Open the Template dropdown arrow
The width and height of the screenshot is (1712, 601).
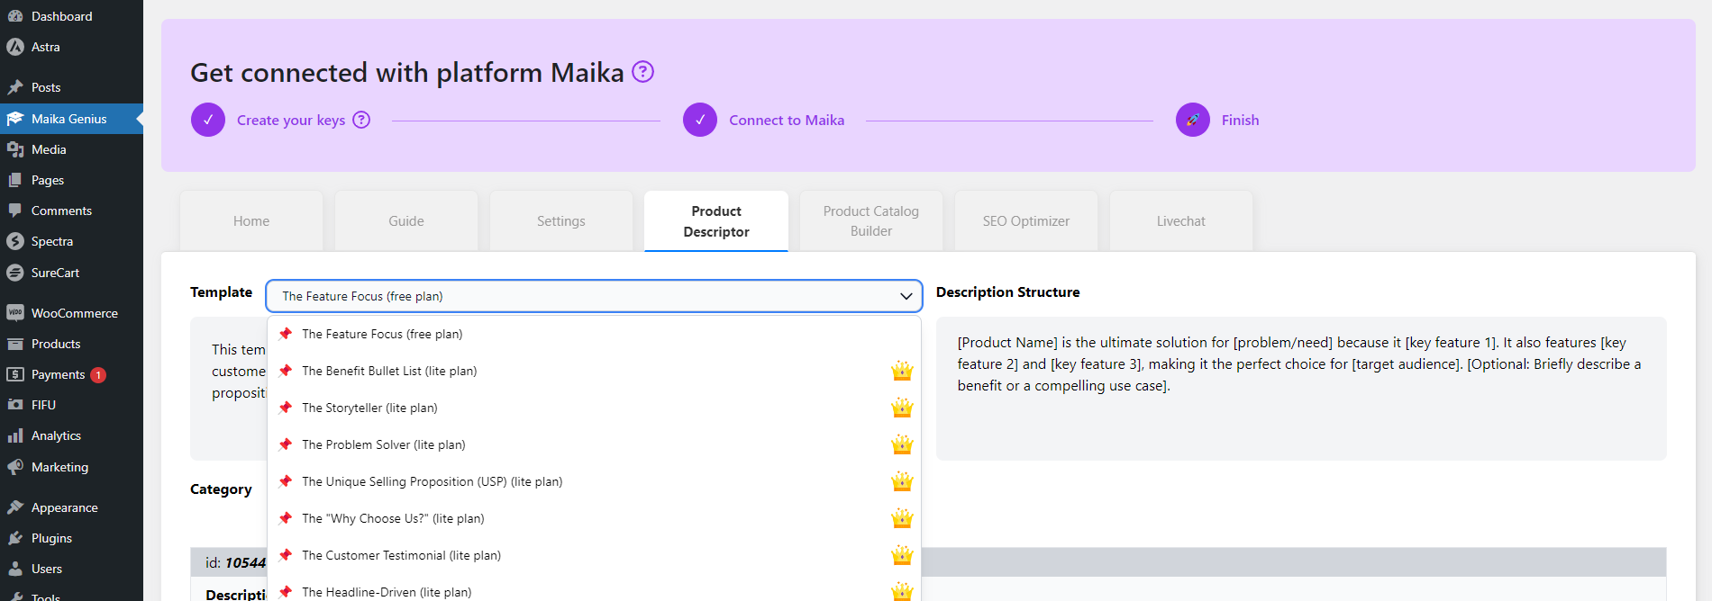coord(906,296)
